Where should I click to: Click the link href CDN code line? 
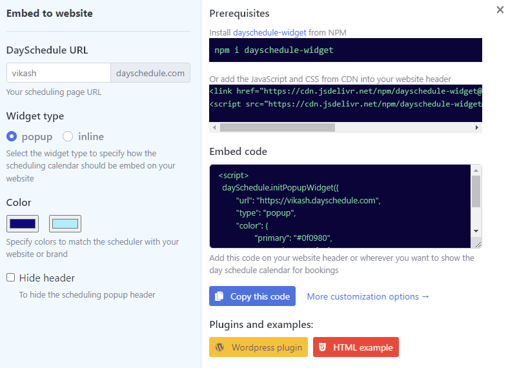click(345, 91)
